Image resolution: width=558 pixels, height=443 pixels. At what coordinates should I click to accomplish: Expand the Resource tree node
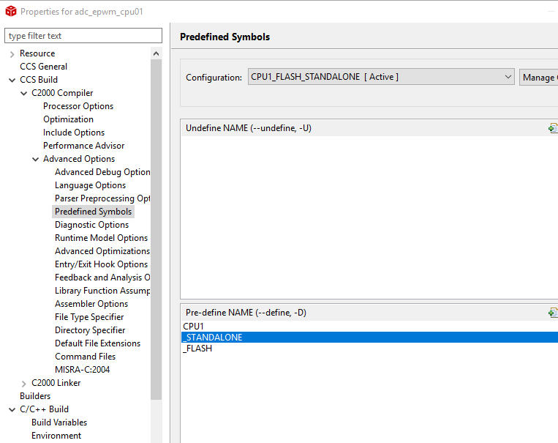pos(12,53)
